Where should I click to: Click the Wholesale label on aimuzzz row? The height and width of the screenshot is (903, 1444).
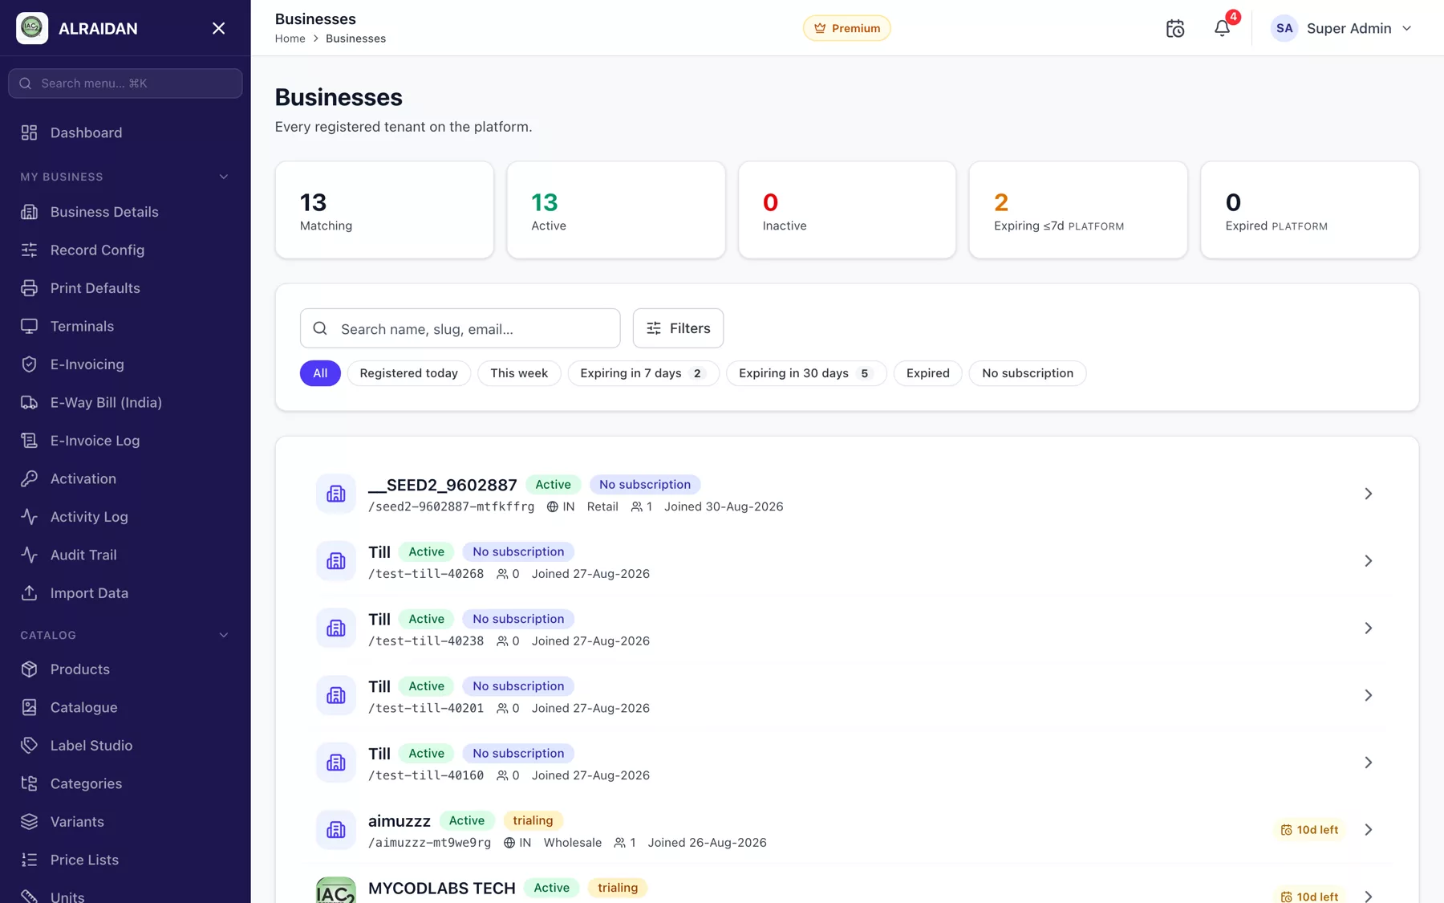click(x=572, y=843)
